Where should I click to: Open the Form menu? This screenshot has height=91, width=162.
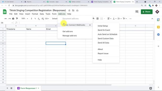point(54,14)
